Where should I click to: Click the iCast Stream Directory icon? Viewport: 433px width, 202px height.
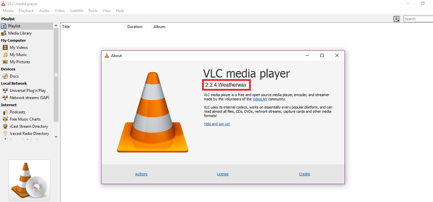(5, 126)
